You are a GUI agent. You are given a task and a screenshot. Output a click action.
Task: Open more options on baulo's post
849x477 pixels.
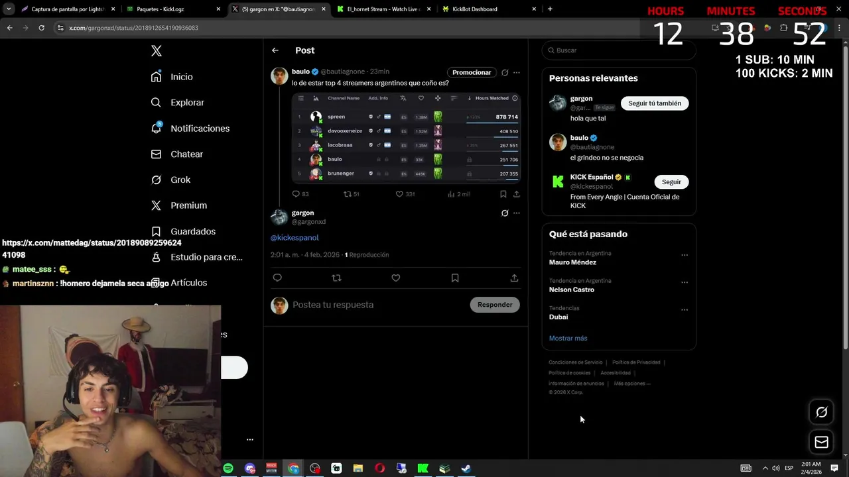[517, 72]
